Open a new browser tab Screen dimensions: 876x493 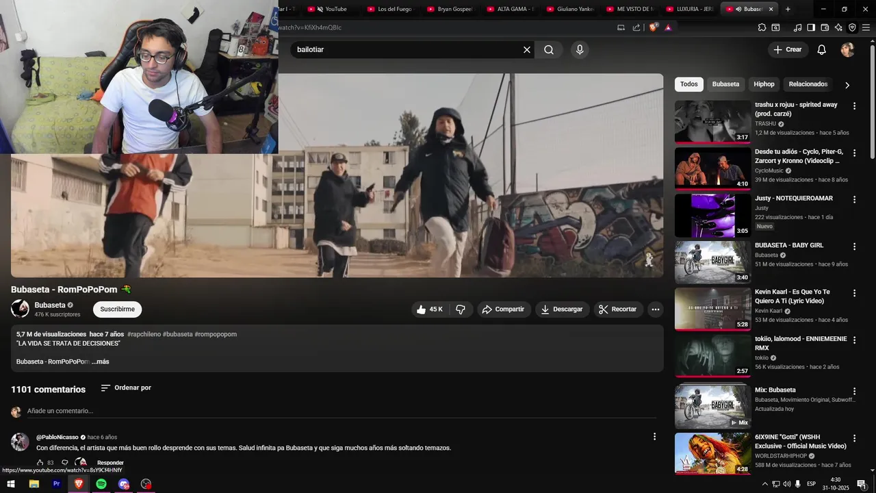click(x=788, y=9)
